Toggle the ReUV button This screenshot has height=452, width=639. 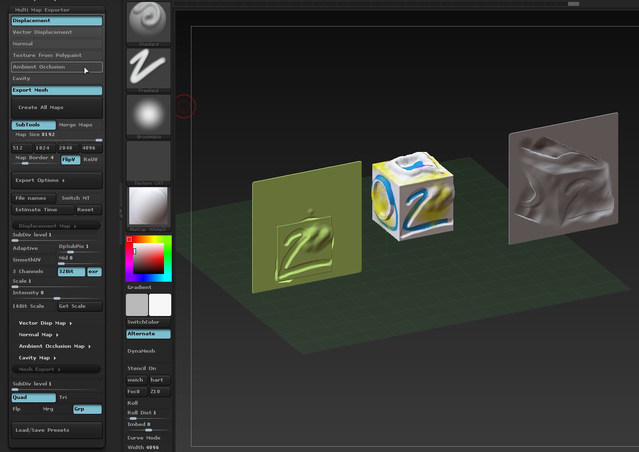tap(92, 160)
